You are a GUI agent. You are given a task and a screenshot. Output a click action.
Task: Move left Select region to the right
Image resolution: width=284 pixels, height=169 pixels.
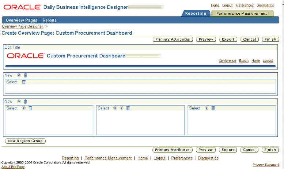pyautogui.click(x=24, y=108)
